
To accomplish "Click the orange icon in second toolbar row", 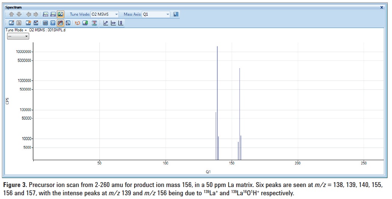I will (x=77, y=23).
